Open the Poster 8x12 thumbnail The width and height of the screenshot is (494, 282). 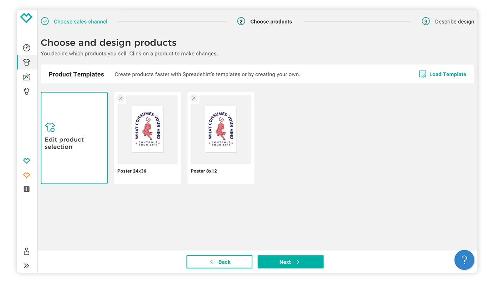221,129
